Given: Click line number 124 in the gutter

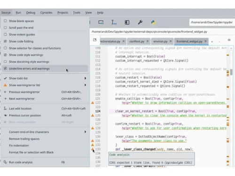Looking at the screenshot, I should pyautogui.click(x=98, y=111).
